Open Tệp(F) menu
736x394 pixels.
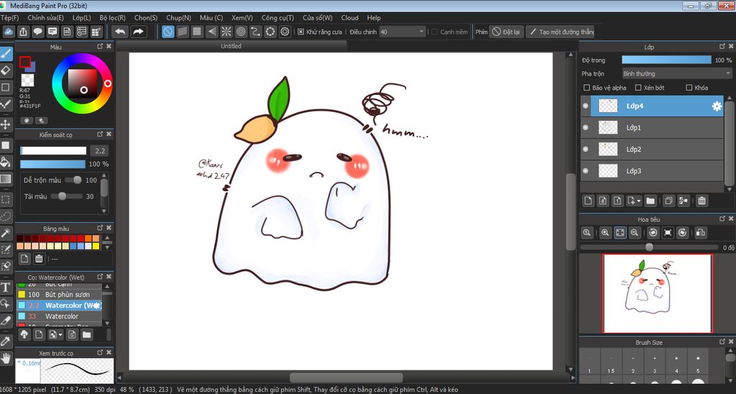(x=9, y=18)
